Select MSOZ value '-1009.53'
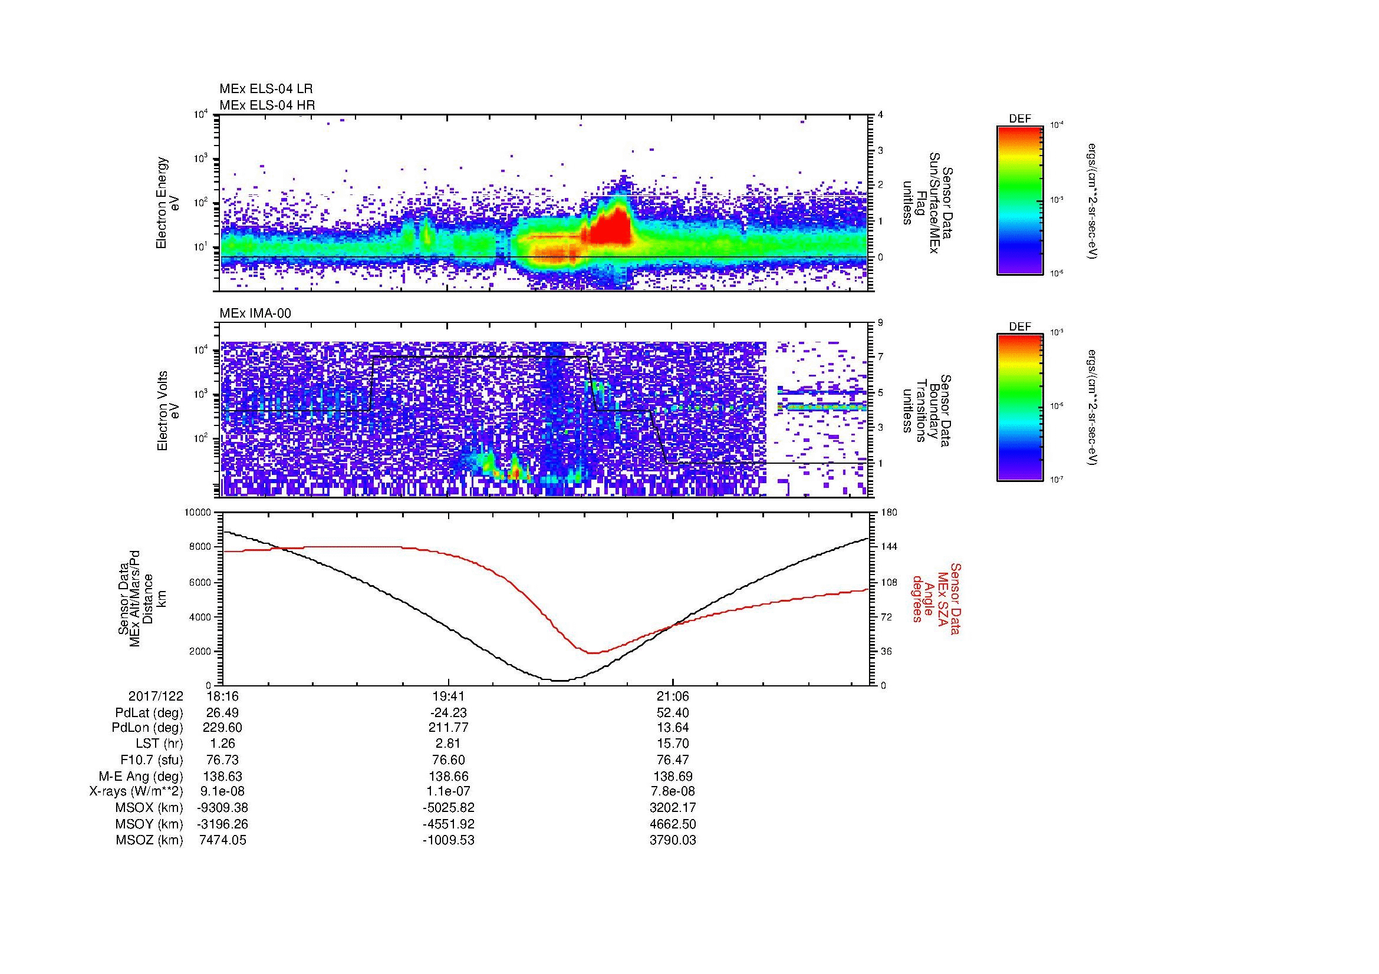The width and height of the screenshot is (1379, 974). (x=448, y=841)
